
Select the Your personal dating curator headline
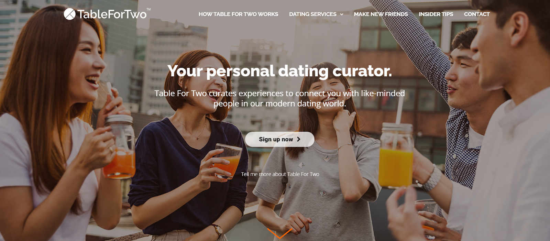[279, 71]
